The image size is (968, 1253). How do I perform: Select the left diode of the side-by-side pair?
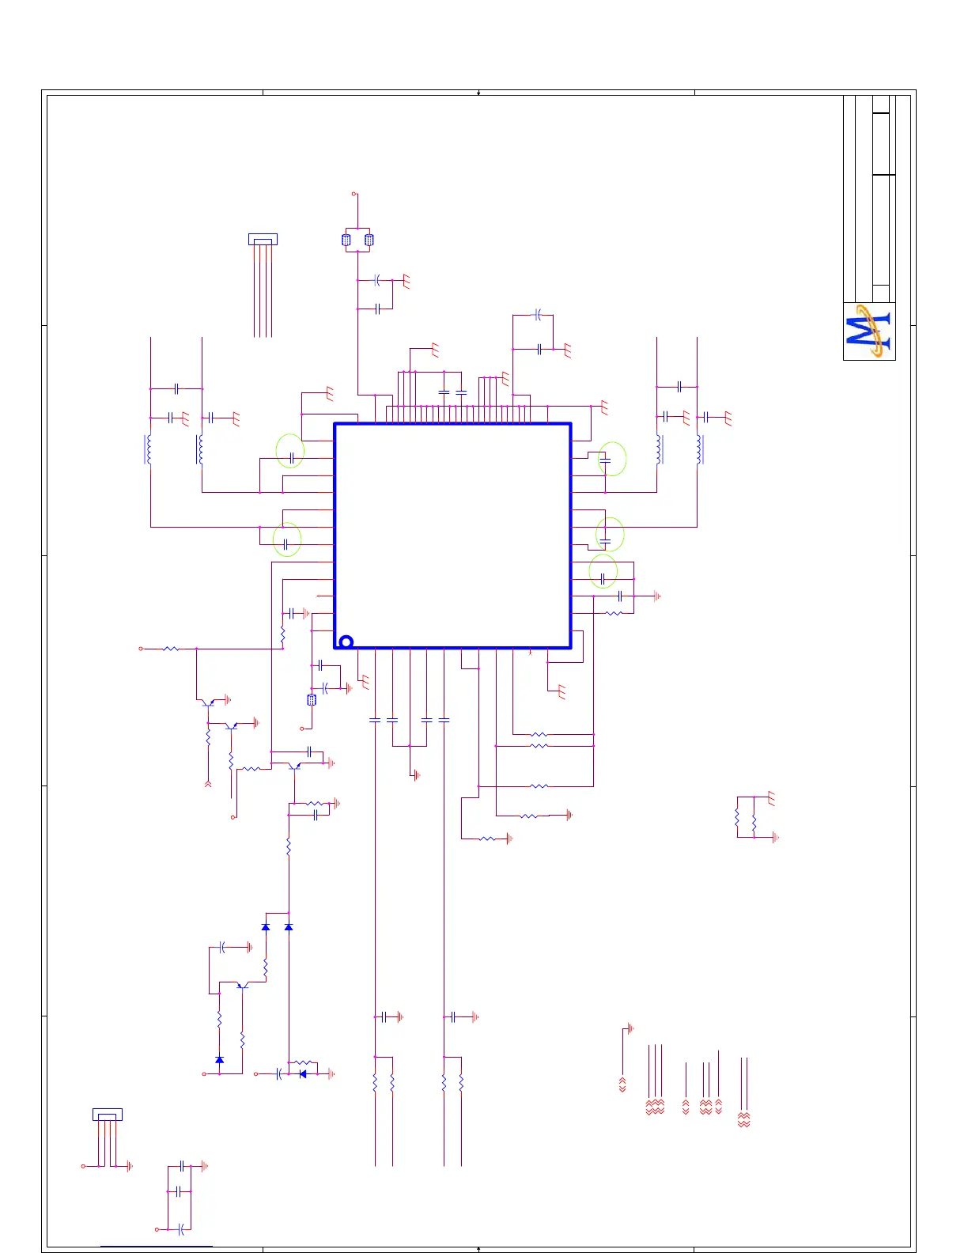tap(266, 926)
